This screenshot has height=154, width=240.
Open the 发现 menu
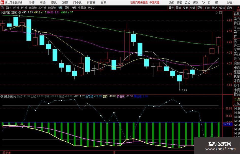65,3
